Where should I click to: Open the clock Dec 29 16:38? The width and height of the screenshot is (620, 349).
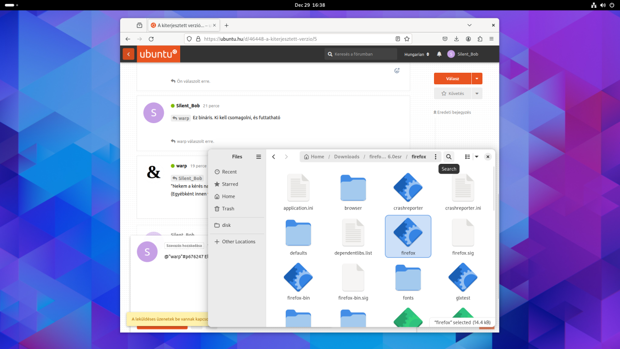point(310,5)
